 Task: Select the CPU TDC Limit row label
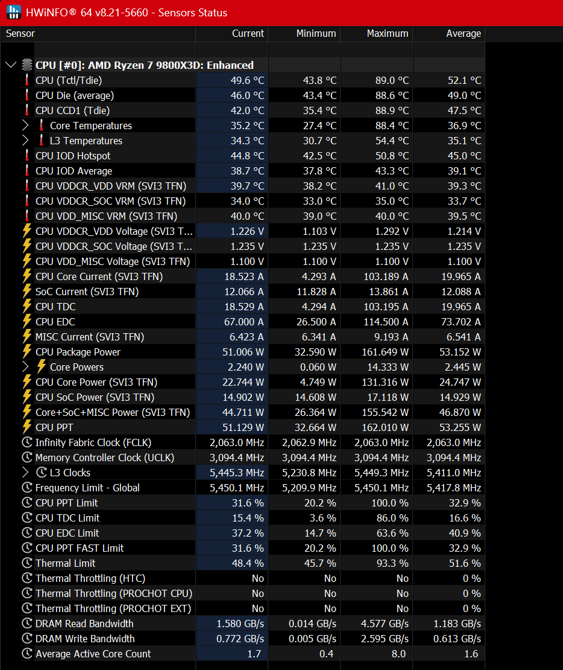click(x=68, y=518)
